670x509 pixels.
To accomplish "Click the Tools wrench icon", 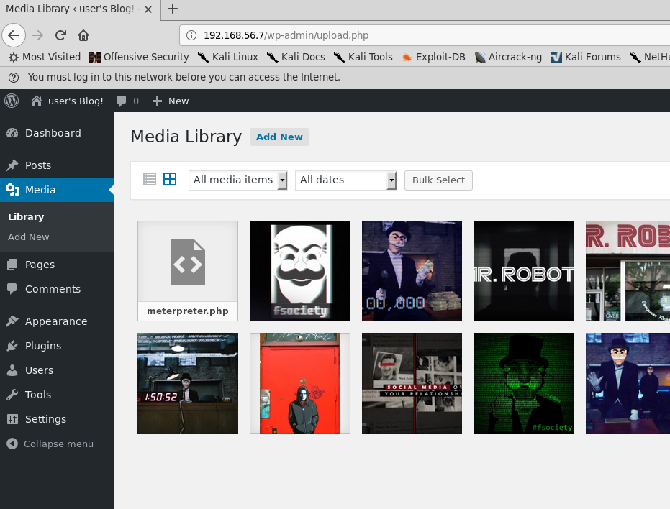I will tap(12, 395).
